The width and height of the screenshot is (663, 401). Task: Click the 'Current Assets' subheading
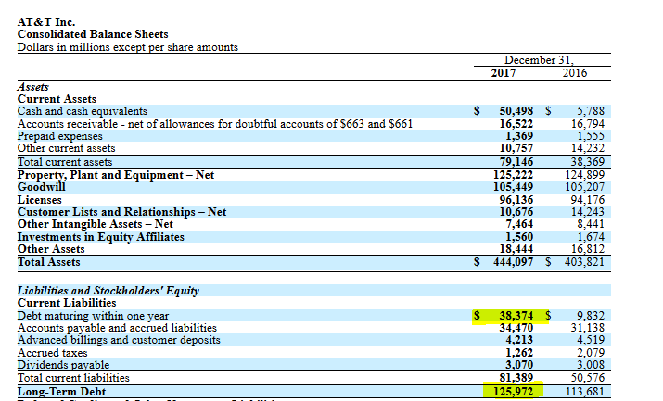click(57, 99)
